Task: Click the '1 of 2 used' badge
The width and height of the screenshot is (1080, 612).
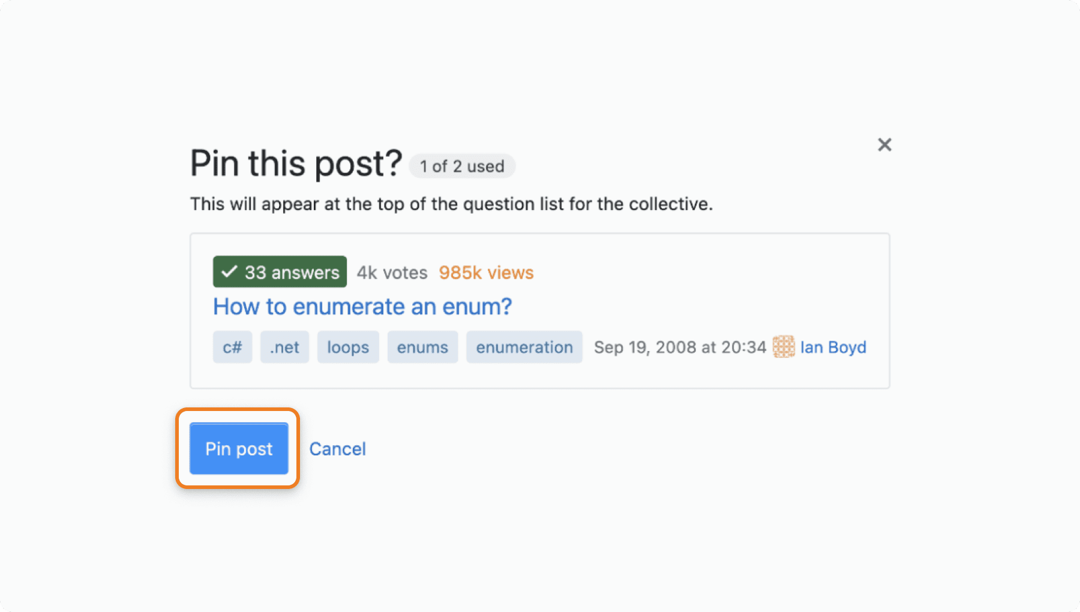Action: (462, 166)
